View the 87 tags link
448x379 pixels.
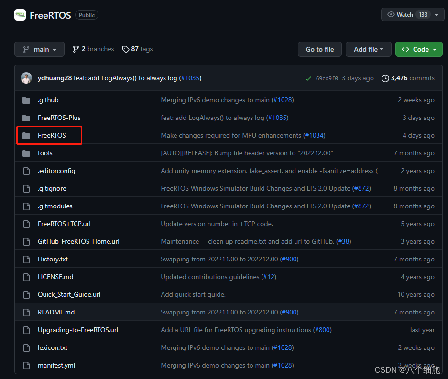tap(137, 49)
